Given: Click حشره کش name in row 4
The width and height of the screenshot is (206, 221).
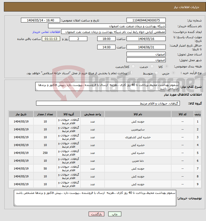Looking at the screenshot, I should (x=138, y=145).
